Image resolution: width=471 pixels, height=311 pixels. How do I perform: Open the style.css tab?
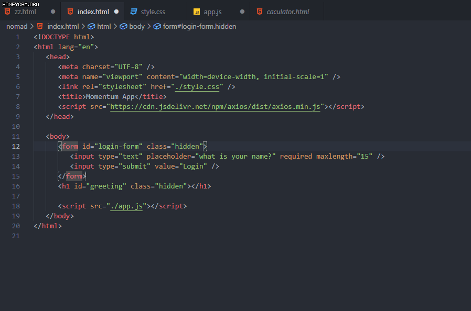[x=155, y=12]
